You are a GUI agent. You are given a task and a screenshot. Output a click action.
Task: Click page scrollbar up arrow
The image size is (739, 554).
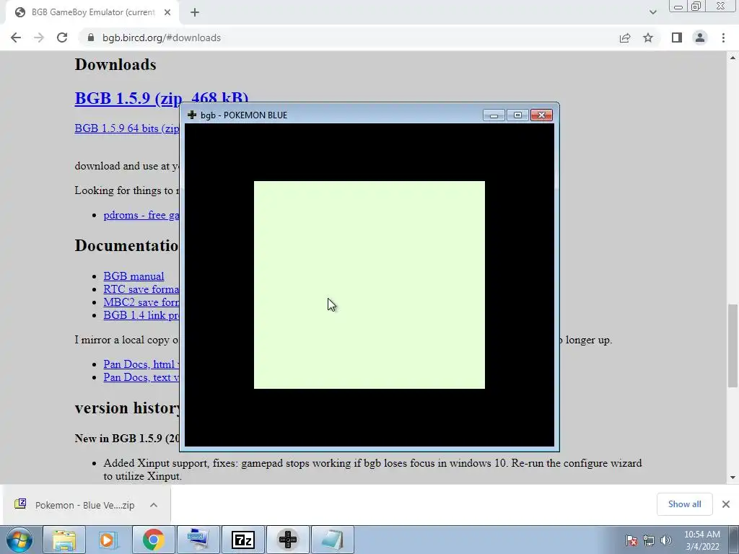(733, 58)
